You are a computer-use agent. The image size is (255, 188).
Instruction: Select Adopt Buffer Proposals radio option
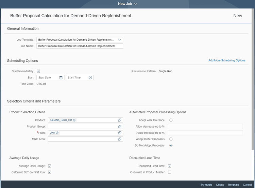click(171, 139)
